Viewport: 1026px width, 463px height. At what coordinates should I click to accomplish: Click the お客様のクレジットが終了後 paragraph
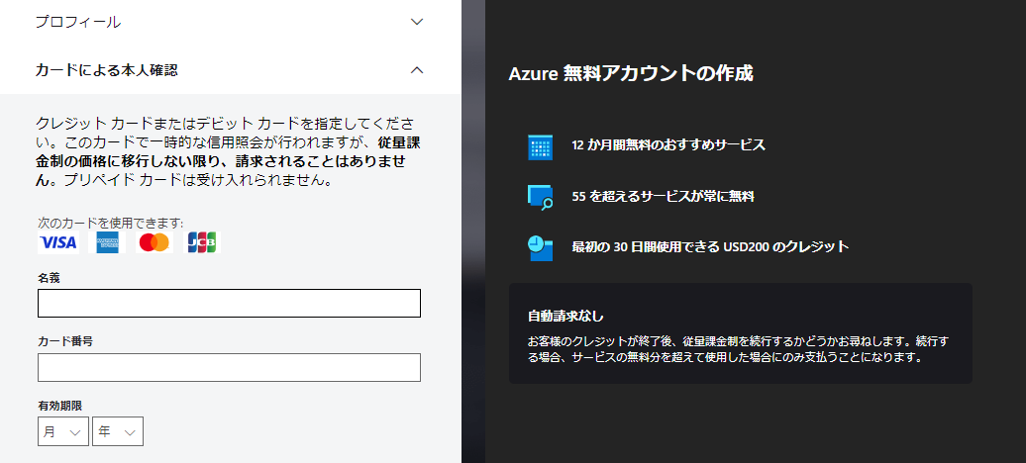point(740,350)
